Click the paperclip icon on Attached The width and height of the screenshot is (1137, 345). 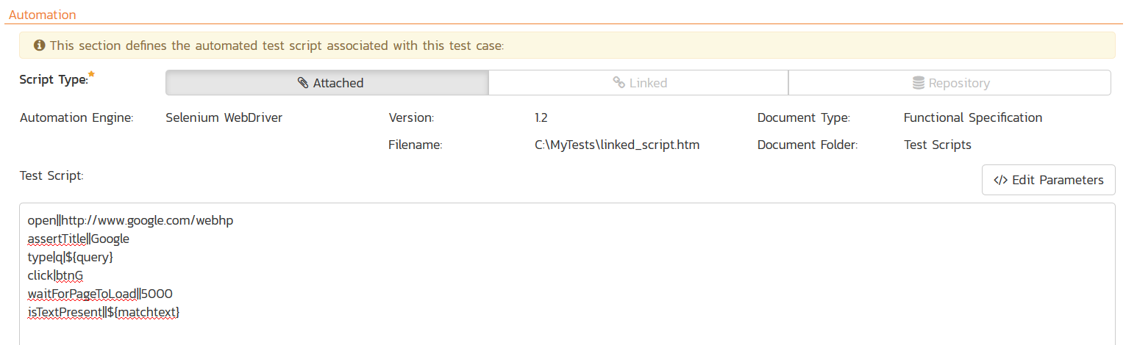[x=302, y=84]
